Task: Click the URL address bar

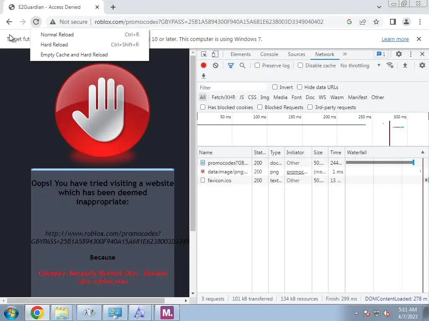Action: click(209, 22)
